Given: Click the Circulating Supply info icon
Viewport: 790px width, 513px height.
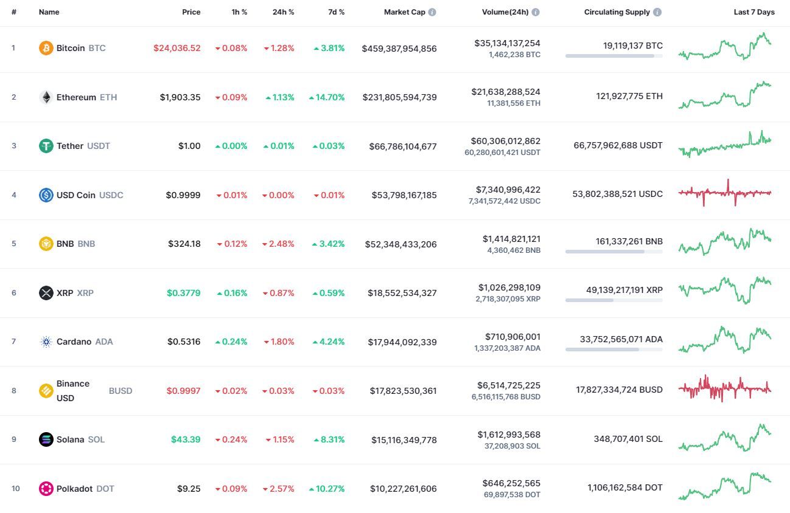Looking at the screenshot, I should [x=657, y=12].
